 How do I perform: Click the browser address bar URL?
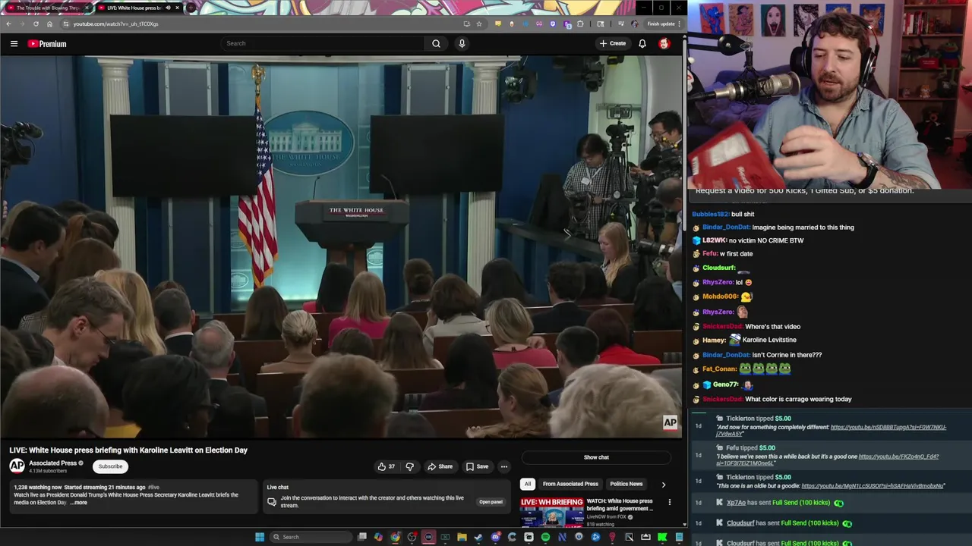click(115, 24)
